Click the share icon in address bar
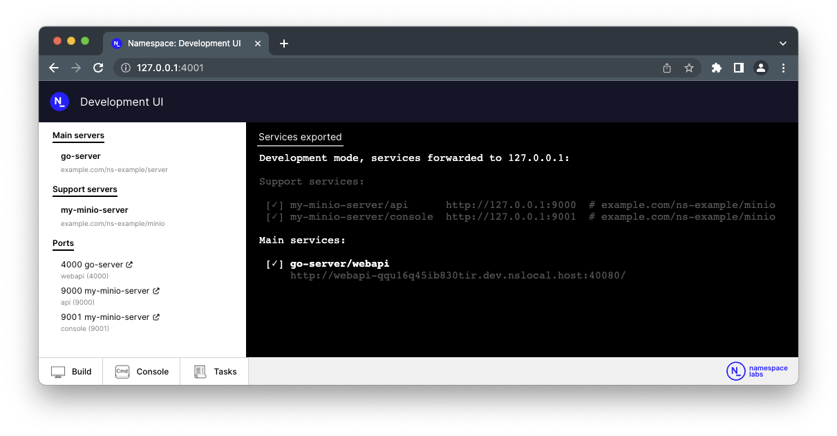 tap(667, 68)
